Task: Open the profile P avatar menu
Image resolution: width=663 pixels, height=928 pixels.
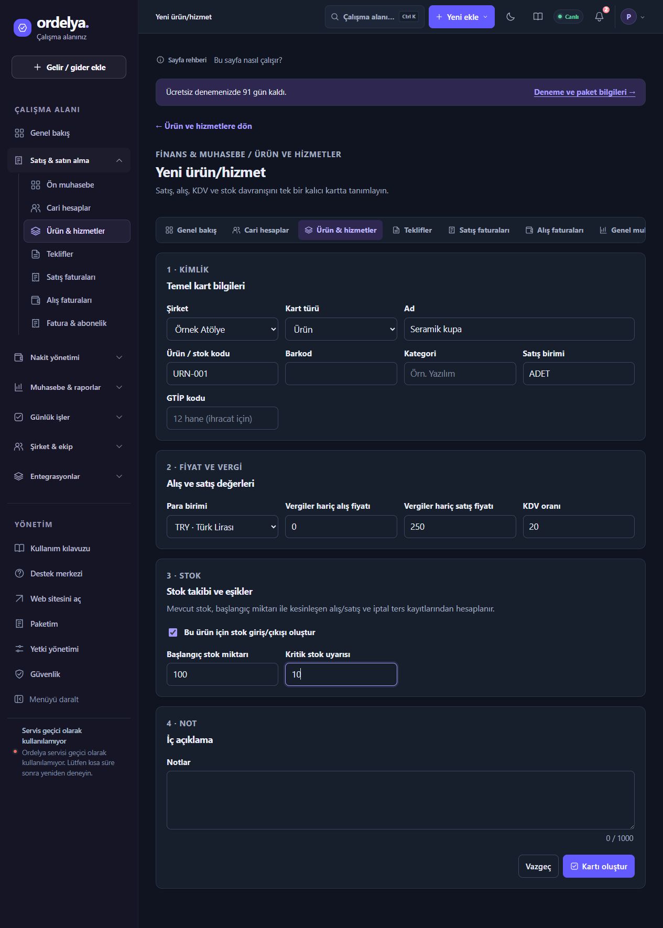Action: coord(633,17)
